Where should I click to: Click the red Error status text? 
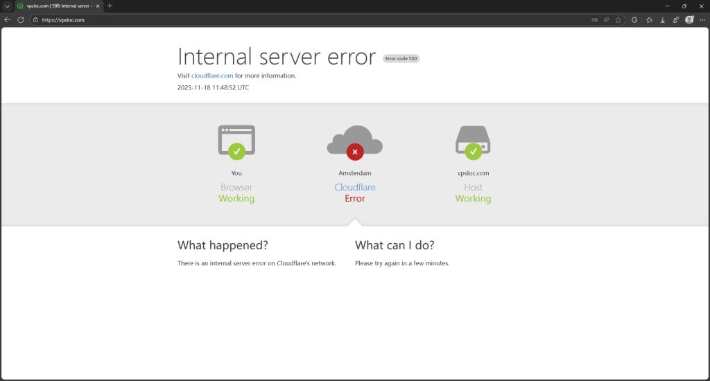[x=355, y=198]
